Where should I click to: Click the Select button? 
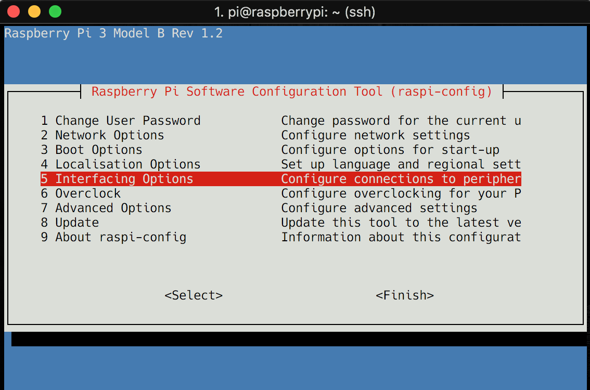coord(194,295)
